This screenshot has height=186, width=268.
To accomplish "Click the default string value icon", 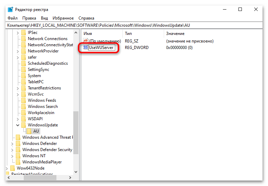I will 86,41.
